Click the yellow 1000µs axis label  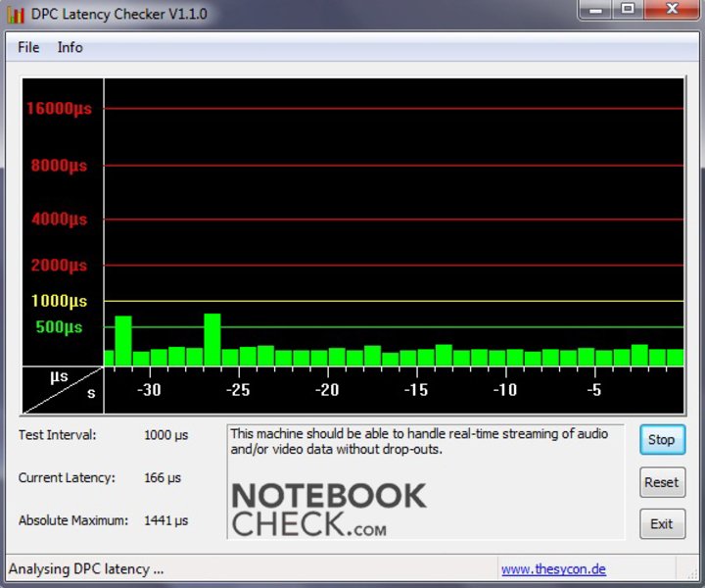click(x=59, y=301)
